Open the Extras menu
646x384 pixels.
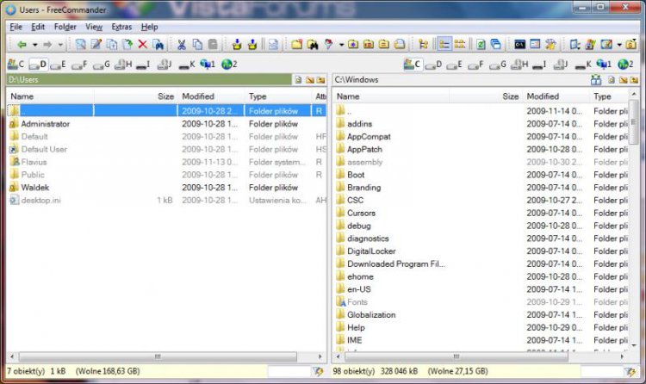point(121,27)
